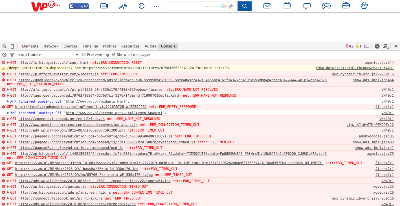Enable the Preserve log checkbox

coord(84,55)
